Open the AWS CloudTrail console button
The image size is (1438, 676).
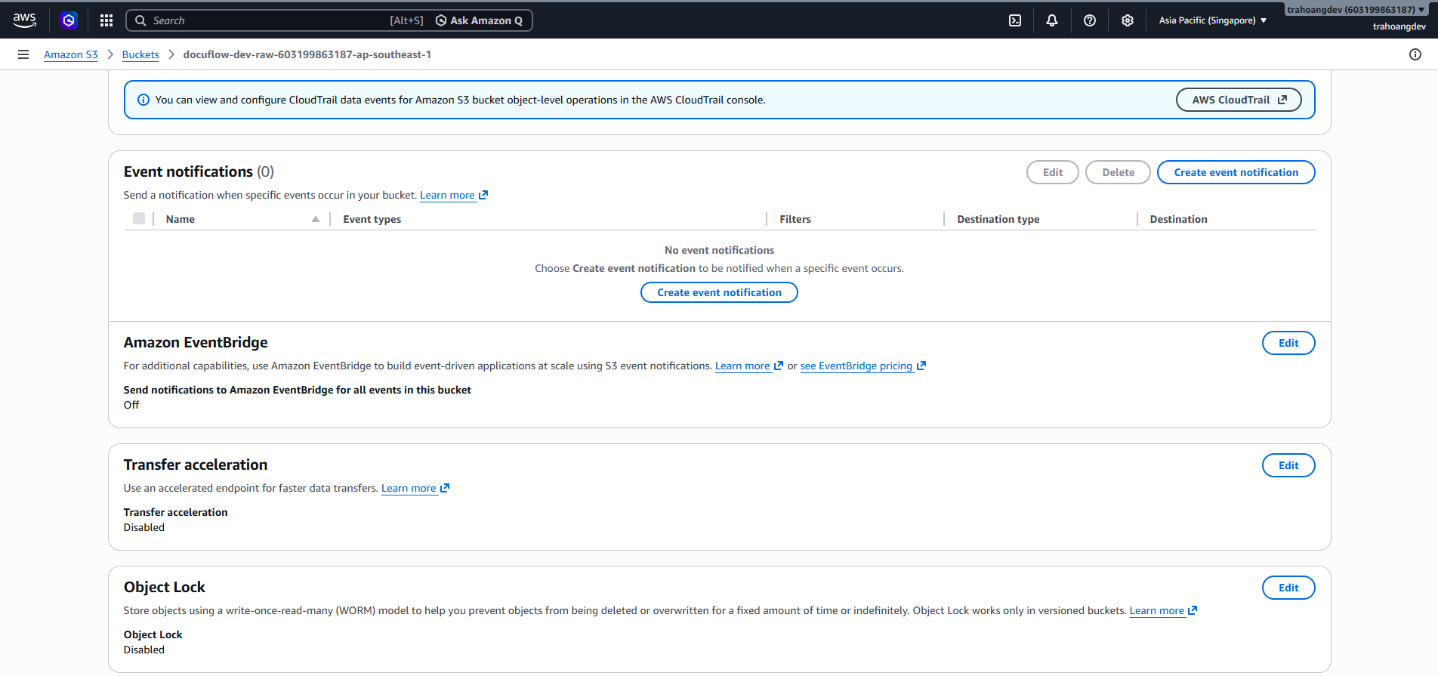click(1239, 100)
